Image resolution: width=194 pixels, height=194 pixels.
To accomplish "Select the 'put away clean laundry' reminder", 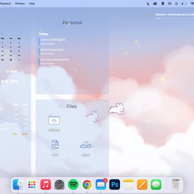I will click(x=55, y=59).
